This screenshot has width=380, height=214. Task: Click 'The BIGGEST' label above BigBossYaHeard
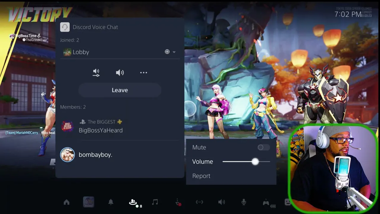click(102, 122)
